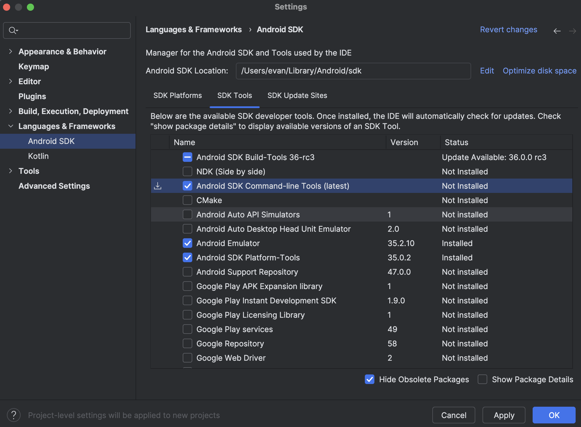
Task: Tick Android Auto Desktop Head Unit Emulator
Action: [187, 229]
